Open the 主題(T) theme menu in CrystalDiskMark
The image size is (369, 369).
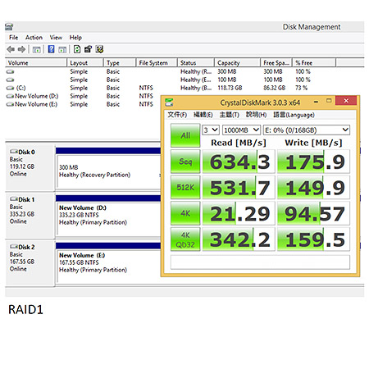click(229, 115)
